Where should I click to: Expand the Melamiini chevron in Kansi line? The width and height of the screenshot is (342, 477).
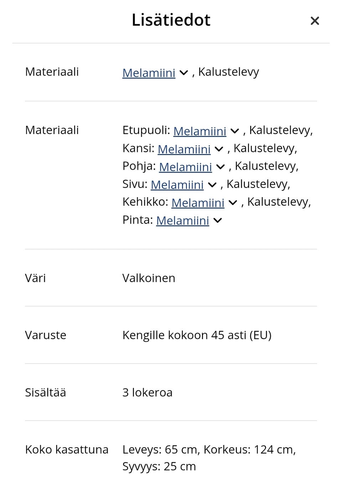tap(219, 149)
